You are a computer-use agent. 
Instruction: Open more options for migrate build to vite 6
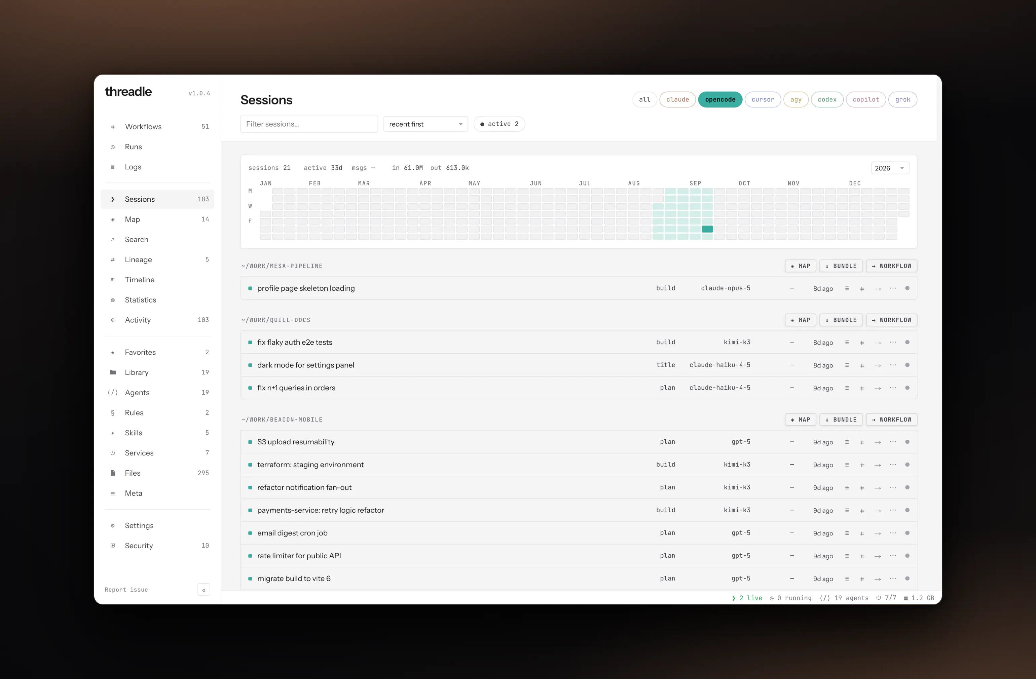click(x=893, y=578)
